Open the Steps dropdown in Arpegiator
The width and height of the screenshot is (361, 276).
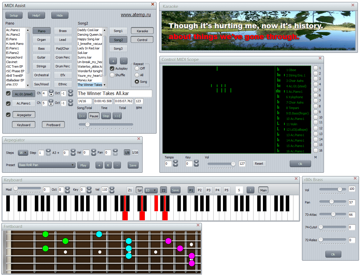coord(23,153)
